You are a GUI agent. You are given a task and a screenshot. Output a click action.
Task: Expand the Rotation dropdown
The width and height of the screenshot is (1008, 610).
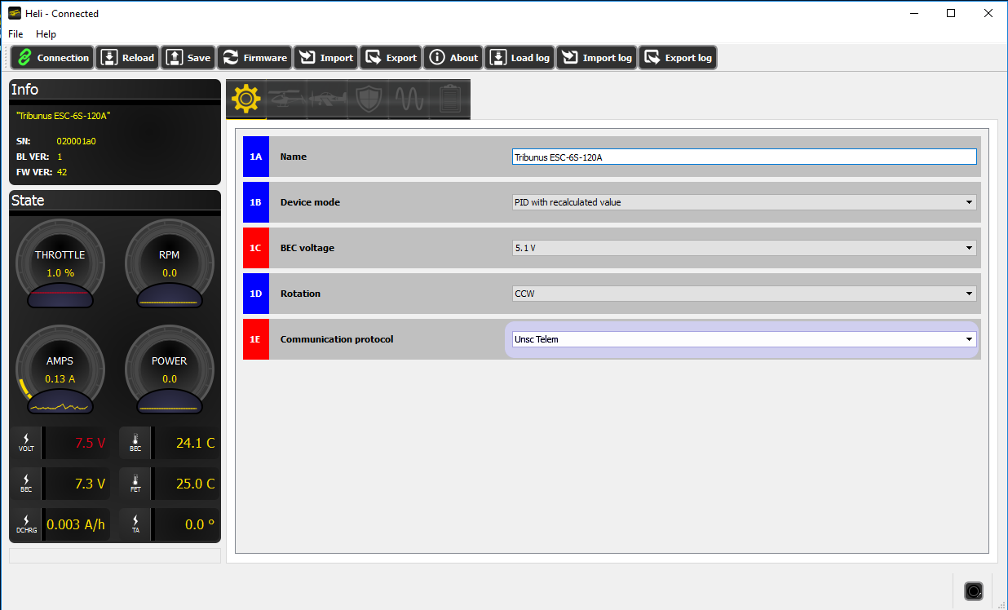tap(743, 294)
